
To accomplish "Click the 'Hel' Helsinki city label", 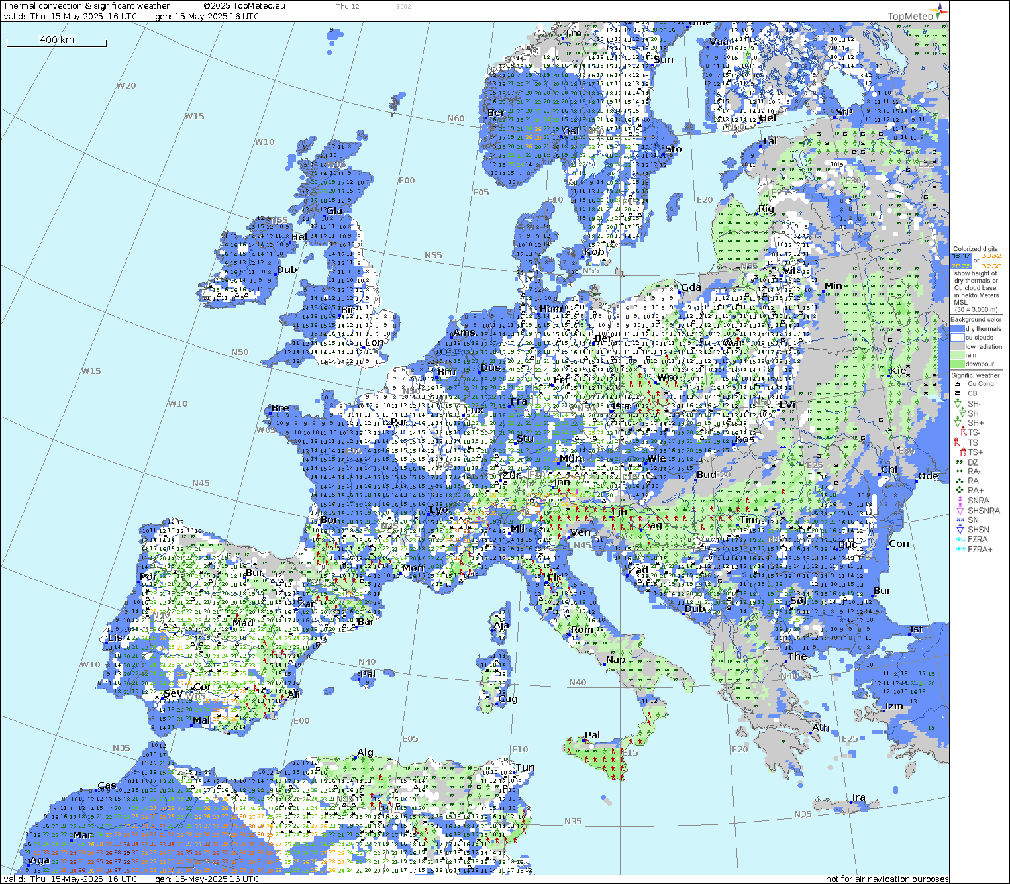I will [x=768, y=118].
